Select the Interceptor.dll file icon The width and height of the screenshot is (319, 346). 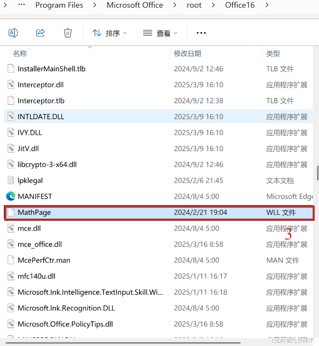pos(11,85)
